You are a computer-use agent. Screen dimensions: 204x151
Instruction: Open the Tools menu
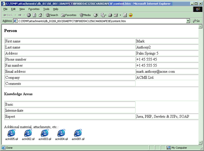46,9
